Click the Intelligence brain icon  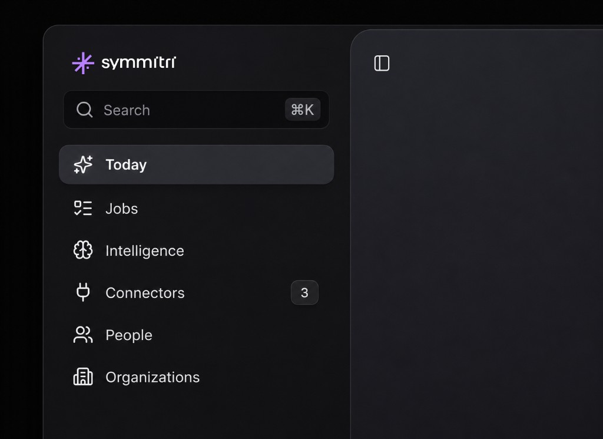point(83,250)
